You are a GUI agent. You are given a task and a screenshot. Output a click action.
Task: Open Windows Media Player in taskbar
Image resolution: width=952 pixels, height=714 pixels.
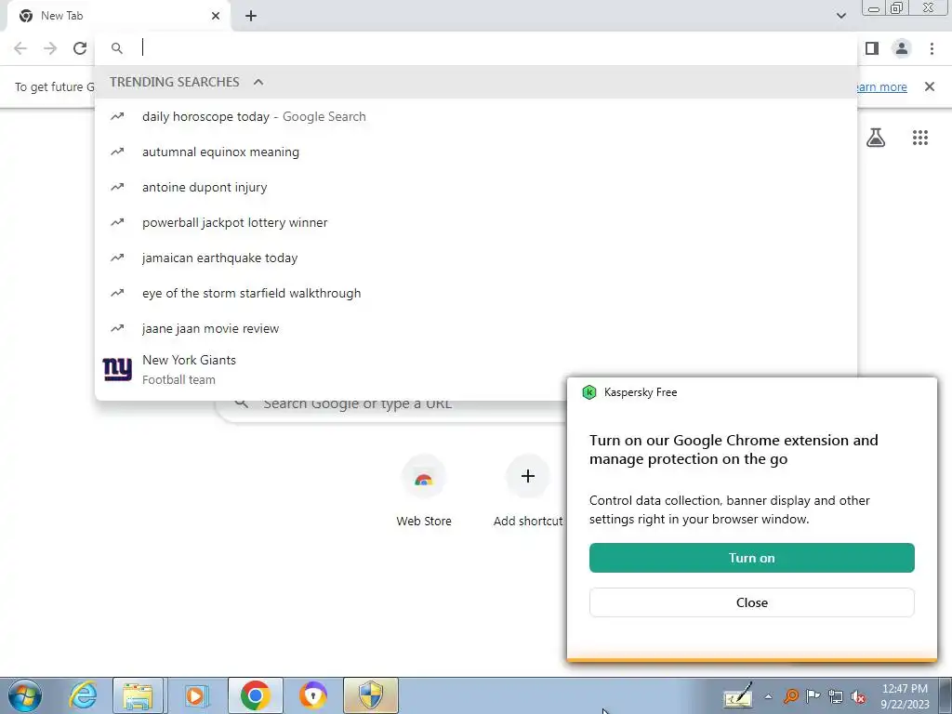point(195,695)
